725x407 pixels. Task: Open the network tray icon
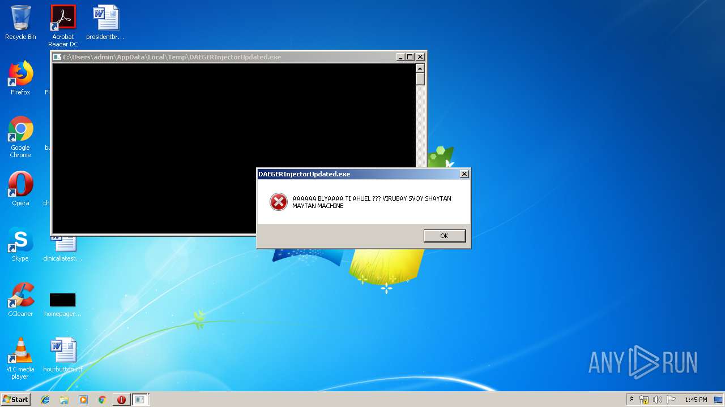tap(644, 400)
